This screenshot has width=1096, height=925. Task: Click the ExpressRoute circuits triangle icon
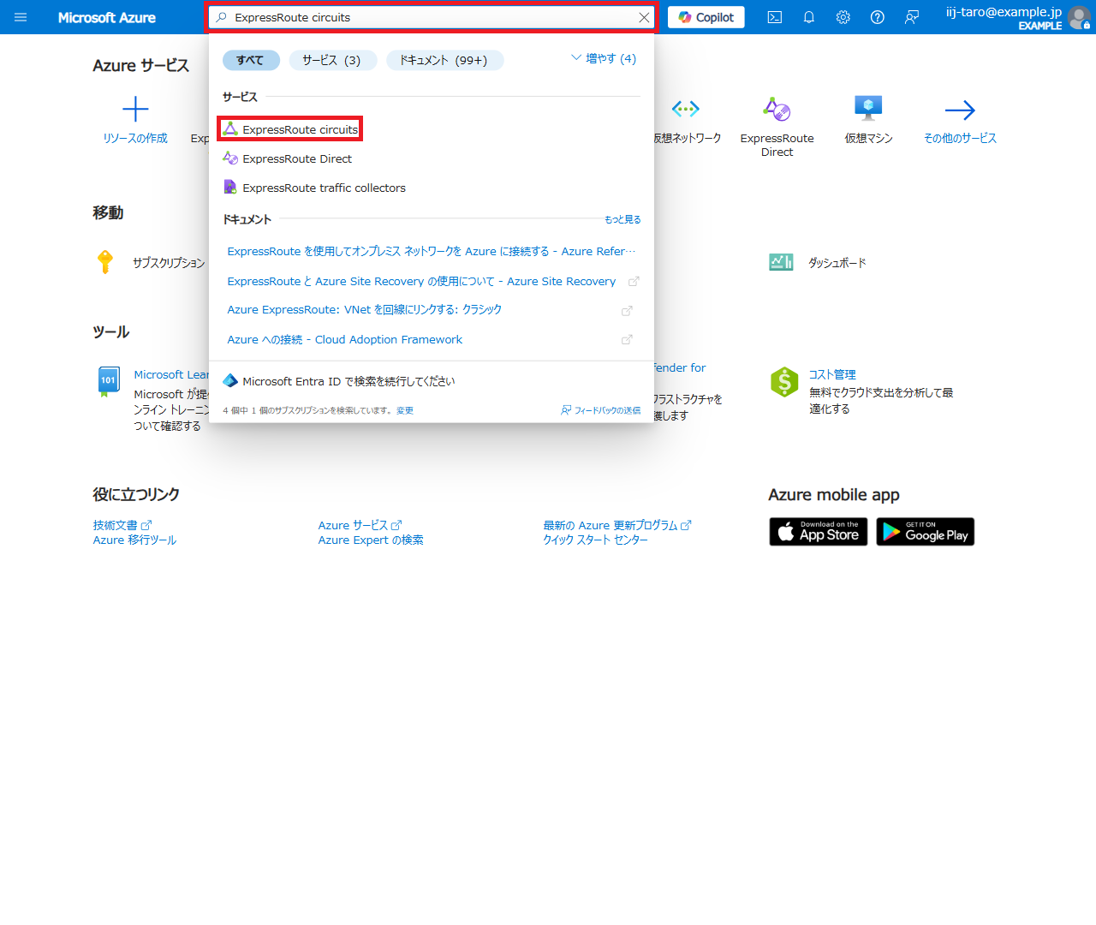[229, 128]
